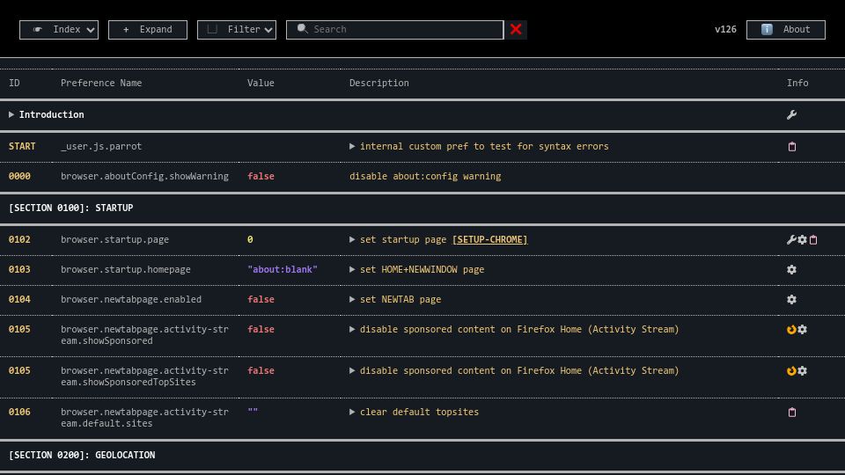Click the wrench icon in Introduction row
The height and width of the screenshot is (475, 845).
point(791,114)
